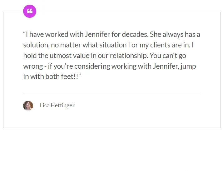The width and height of the screenshot is (223, 171).
Task: Click the word "situation" in the testimonial
Action: (x=113, y=45)
